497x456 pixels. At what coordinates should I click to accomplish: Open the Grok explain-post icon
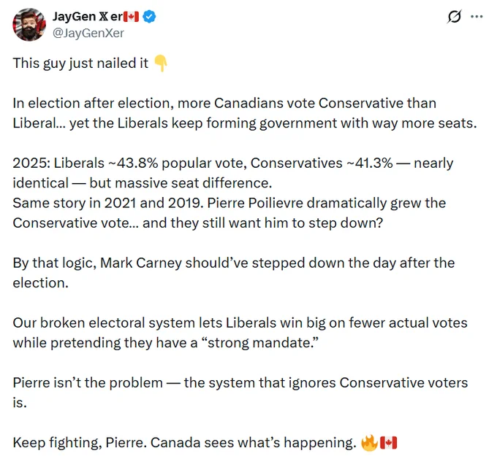click(454, 17)
